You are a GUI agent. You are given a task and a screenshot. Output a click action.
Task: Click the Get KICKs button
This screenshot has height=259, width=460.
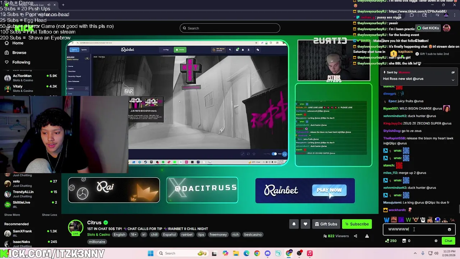tap(428, 28)
